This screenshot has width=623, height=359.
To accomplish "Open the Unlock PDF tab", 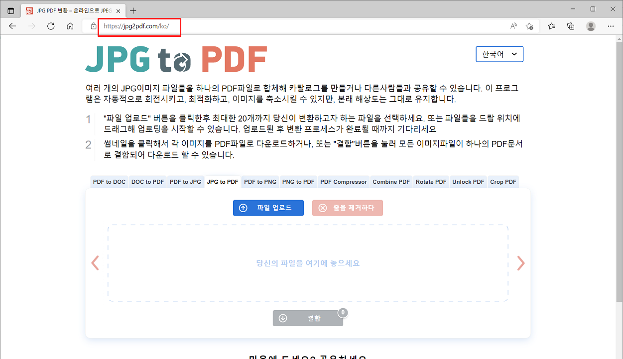I will [x=468, y=182].
